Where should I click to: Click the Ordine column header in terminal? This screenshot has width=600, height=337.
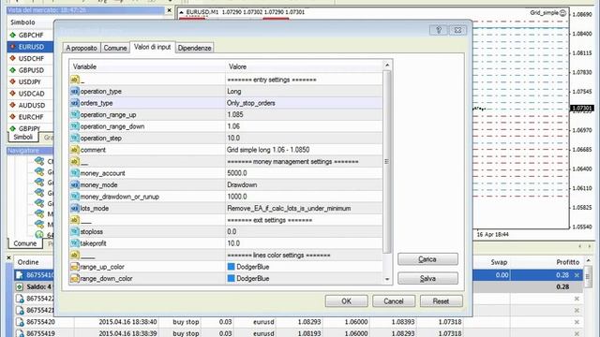pyautogui.click(x=28, y=262)
